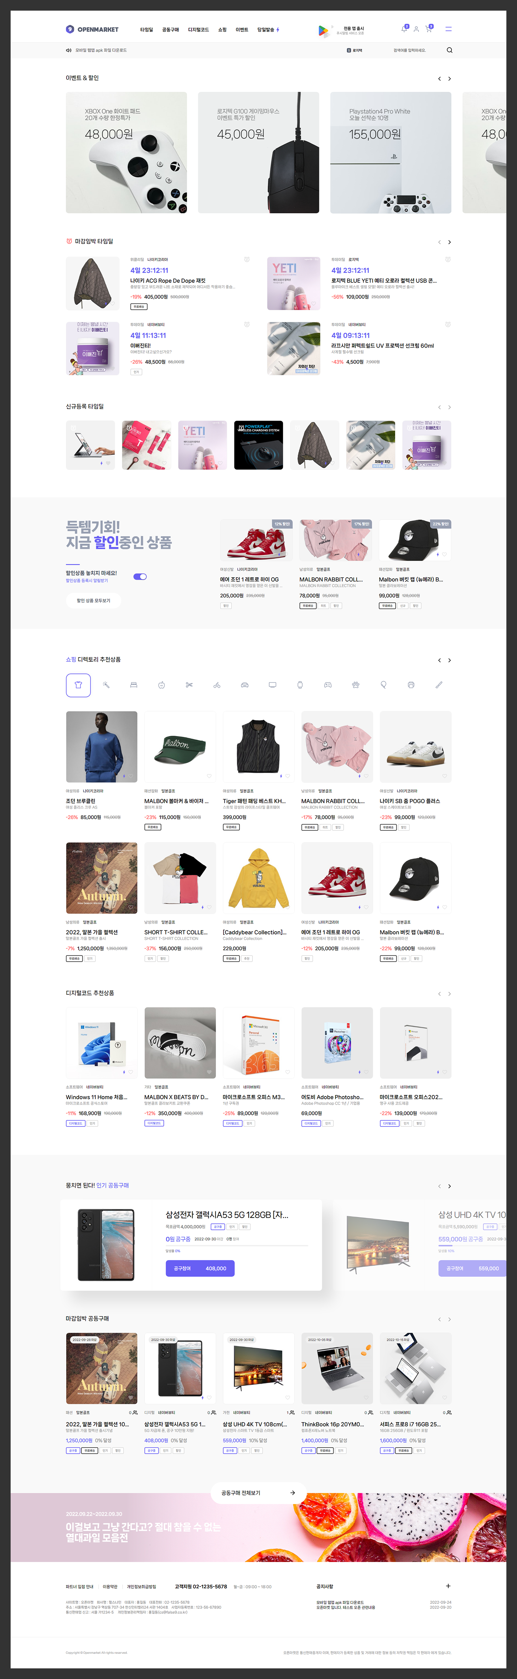Open the 공동구매 menu item
The image size is (517, 1679).
(x=171, y=30)
